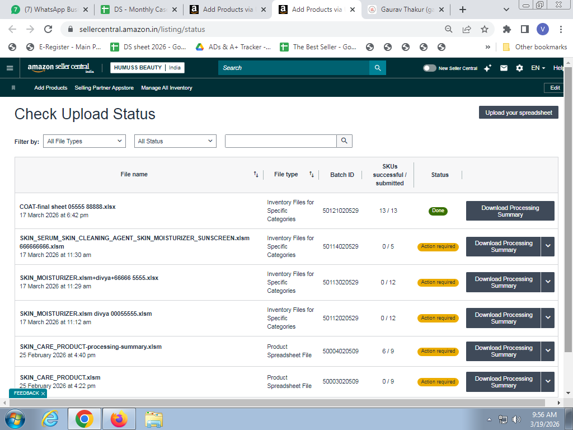Open the ADs & A+ Tracker bookmark
The height and width of the screenshot is (430, 573).
[233, 47]
